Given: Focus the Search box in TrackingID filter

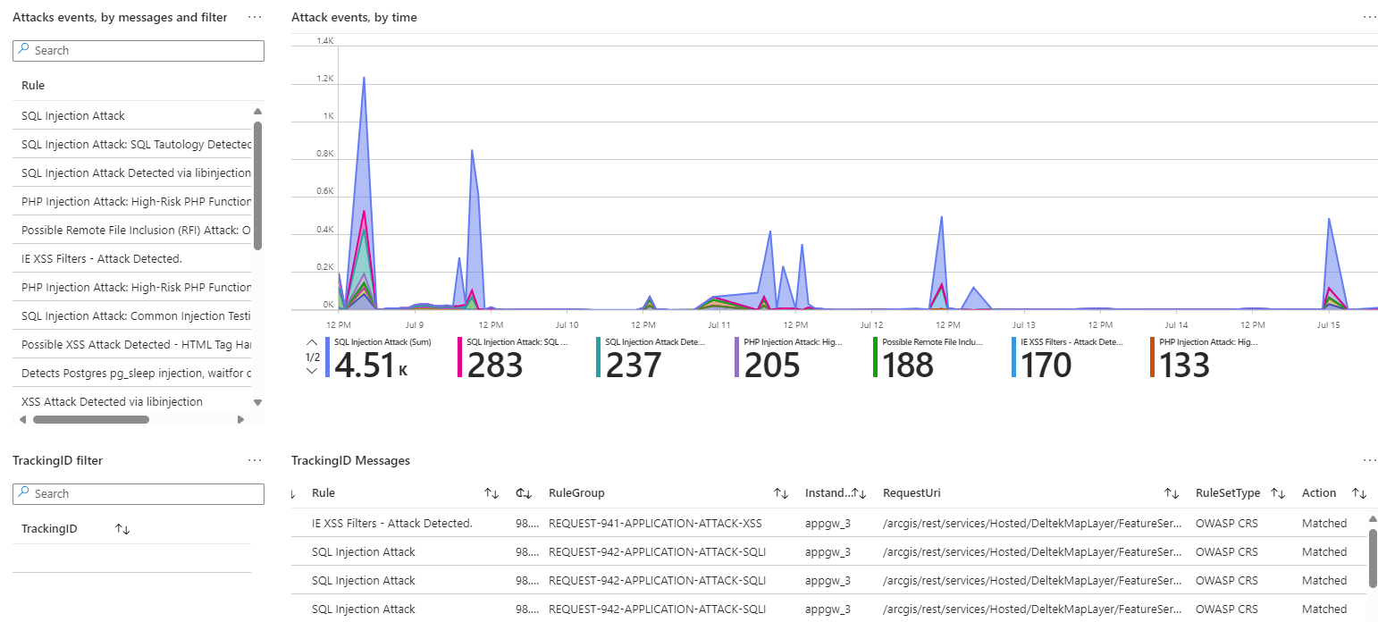Looking at the screenshot, I should coord(139,494).
